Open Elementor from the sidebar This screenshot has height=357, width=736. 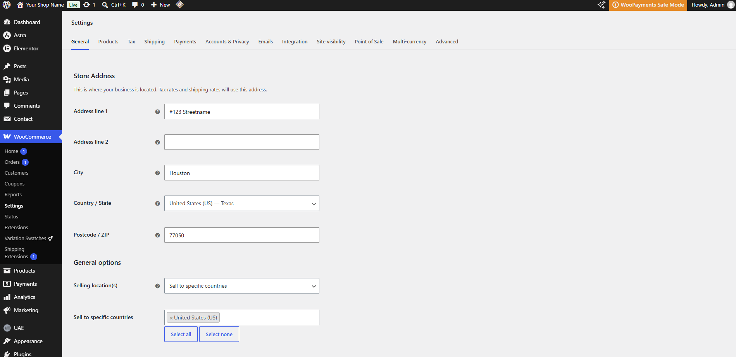click(x=26, y=48)
